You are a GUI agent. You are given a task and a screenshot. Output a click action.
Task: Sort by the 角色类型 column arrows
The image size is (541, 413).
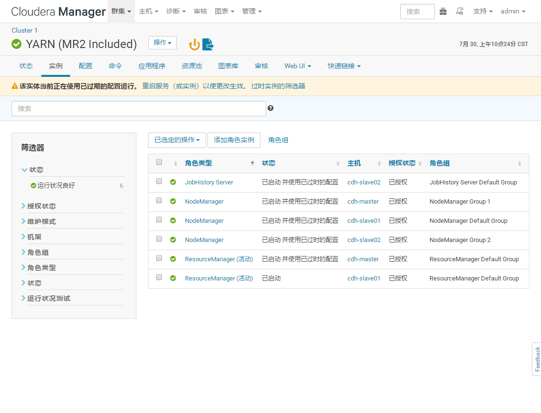point(253,163)
